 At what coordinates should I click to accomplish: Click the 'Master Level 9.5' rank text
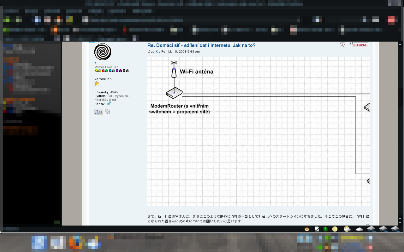[x=106, y=67]
